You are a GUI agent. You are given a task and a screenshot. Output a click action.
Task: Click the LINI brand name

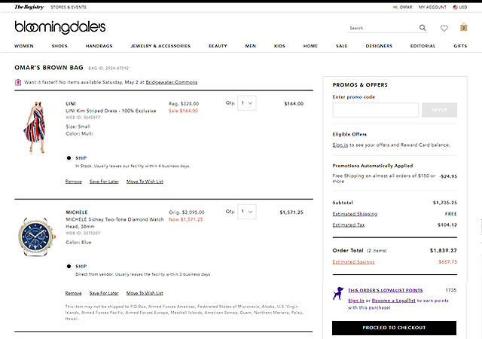[x=71, y=104]
